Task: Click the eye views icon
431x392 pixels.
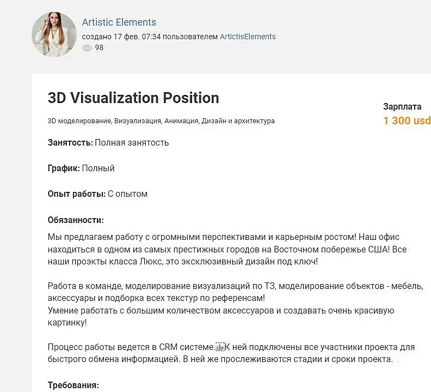Action: coord(87,48)
